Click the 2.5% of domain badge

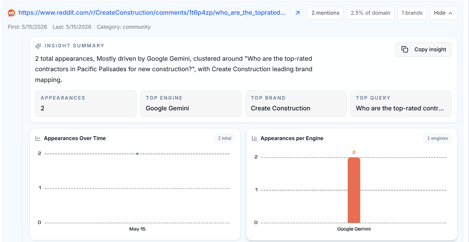370,13
